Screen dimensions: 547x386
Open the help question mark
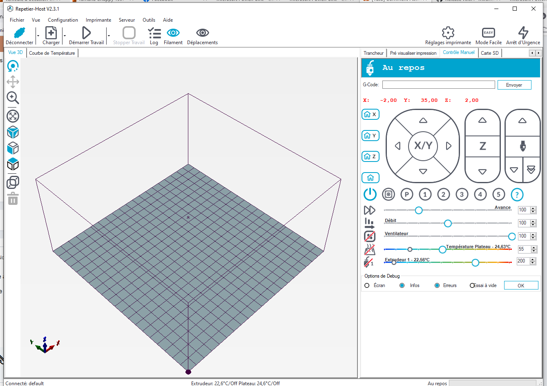[517, 195]
